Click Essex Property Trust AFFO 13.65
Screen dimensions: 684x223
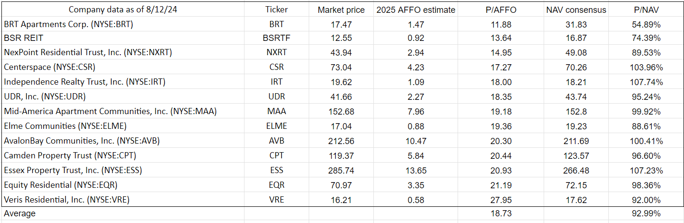pyautogui.click(x=415, y=170)
